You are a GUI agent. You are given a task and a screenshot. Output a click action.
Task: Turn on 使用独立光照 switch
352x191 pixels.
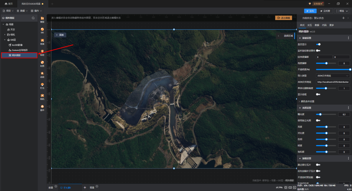click(x=318, y=120)
